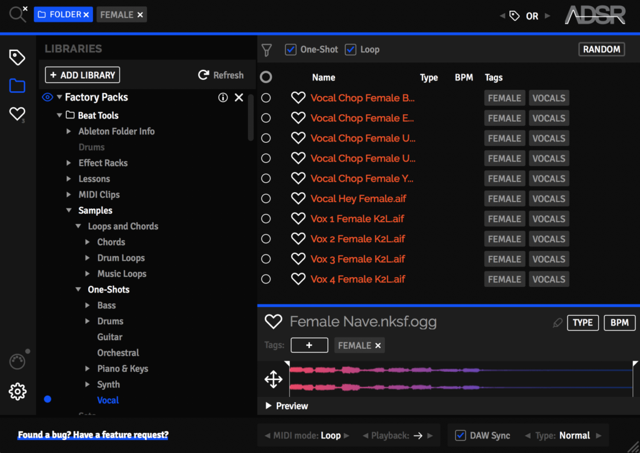640x453 pixels.
Task: Disable the DAW Sync checkbox
Action: tap(461, 436)
